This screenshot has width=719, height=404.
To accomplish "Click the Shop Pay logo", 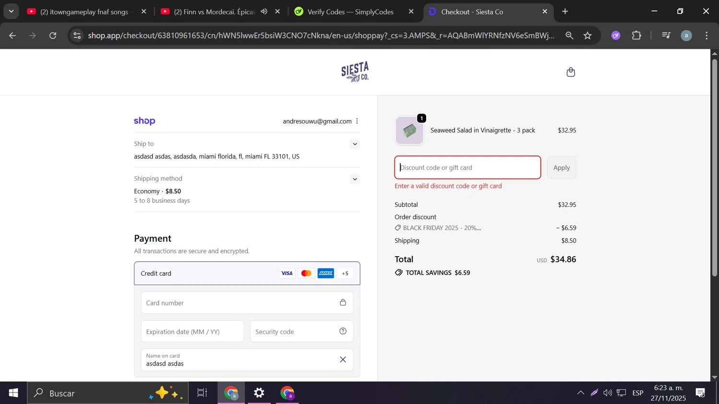I will click(x=144, y=121).
